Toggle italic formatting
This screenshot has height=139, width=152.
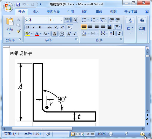pyautogui.click(x=34, y=27)
